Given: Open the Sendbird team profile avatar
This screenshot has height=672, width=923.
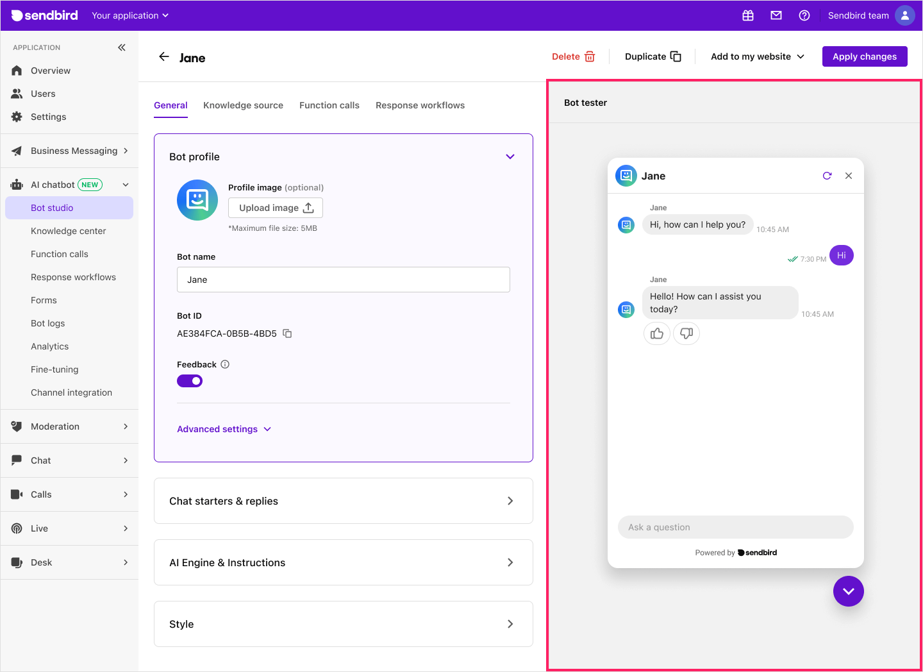Looking at the screenshot, I should (x=905, y=15).
